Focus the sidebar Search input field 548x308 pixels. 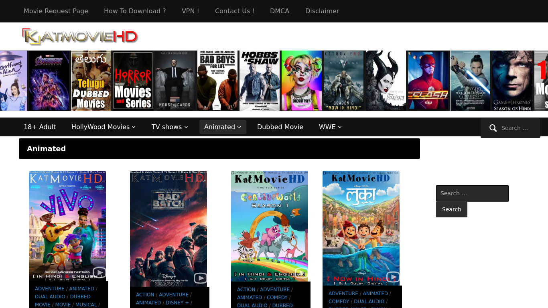(x=472, y=193)
